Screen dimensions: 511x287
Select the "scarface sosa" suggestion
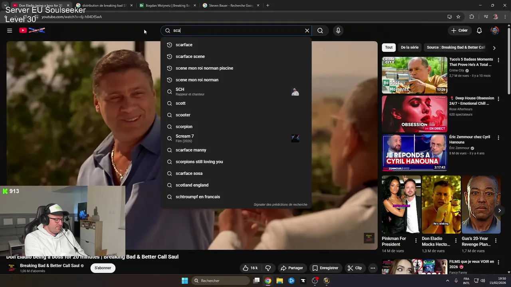click(236, 173)
